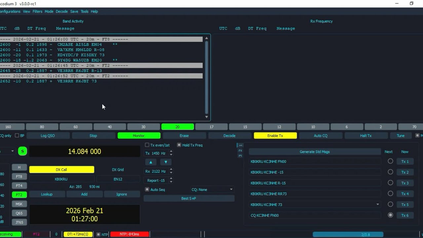Select the H mode button

pos(19,167)
